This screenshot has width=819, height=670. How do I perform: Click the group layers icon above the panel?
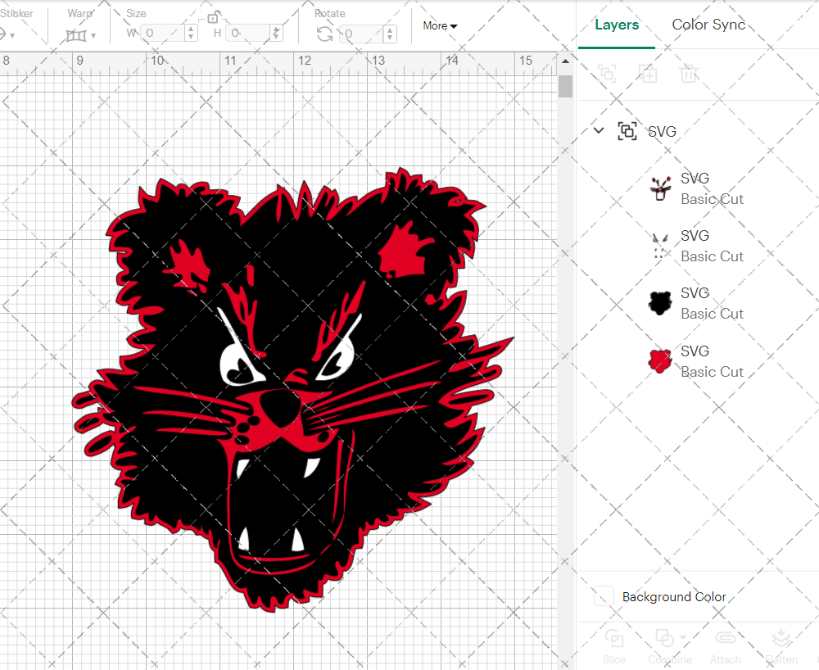(607, 74)
